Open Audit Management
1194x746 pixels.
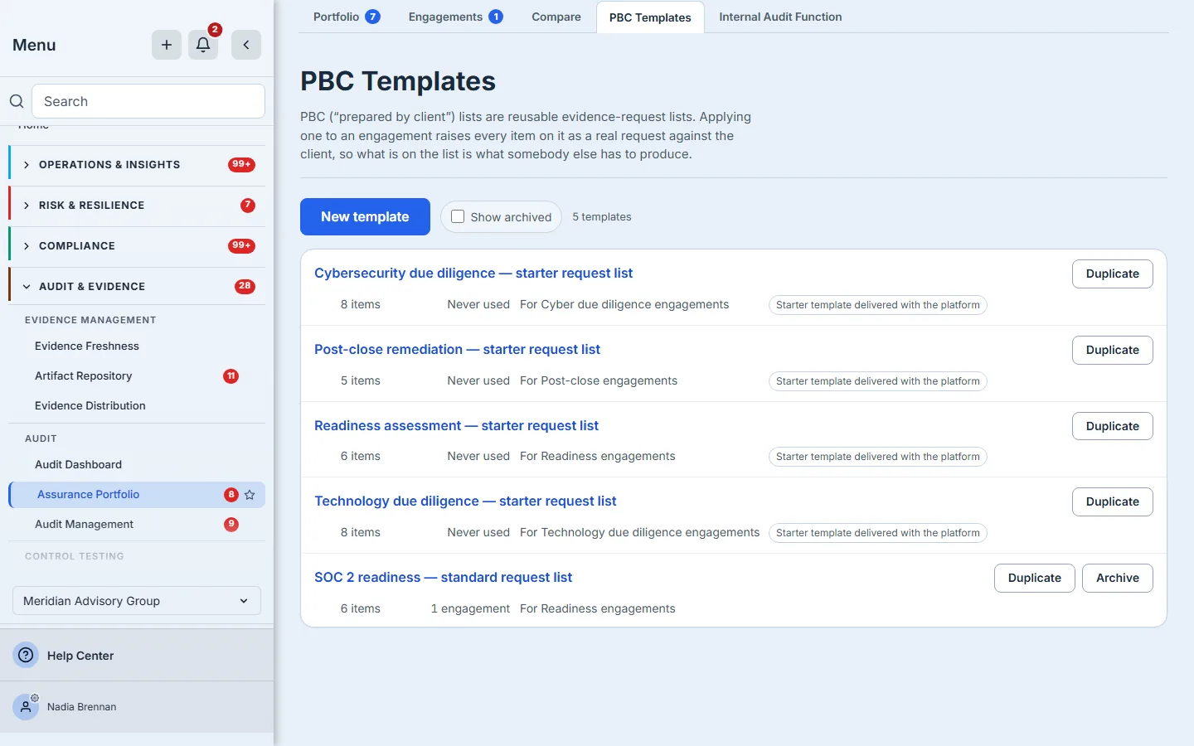coord(85,524)
